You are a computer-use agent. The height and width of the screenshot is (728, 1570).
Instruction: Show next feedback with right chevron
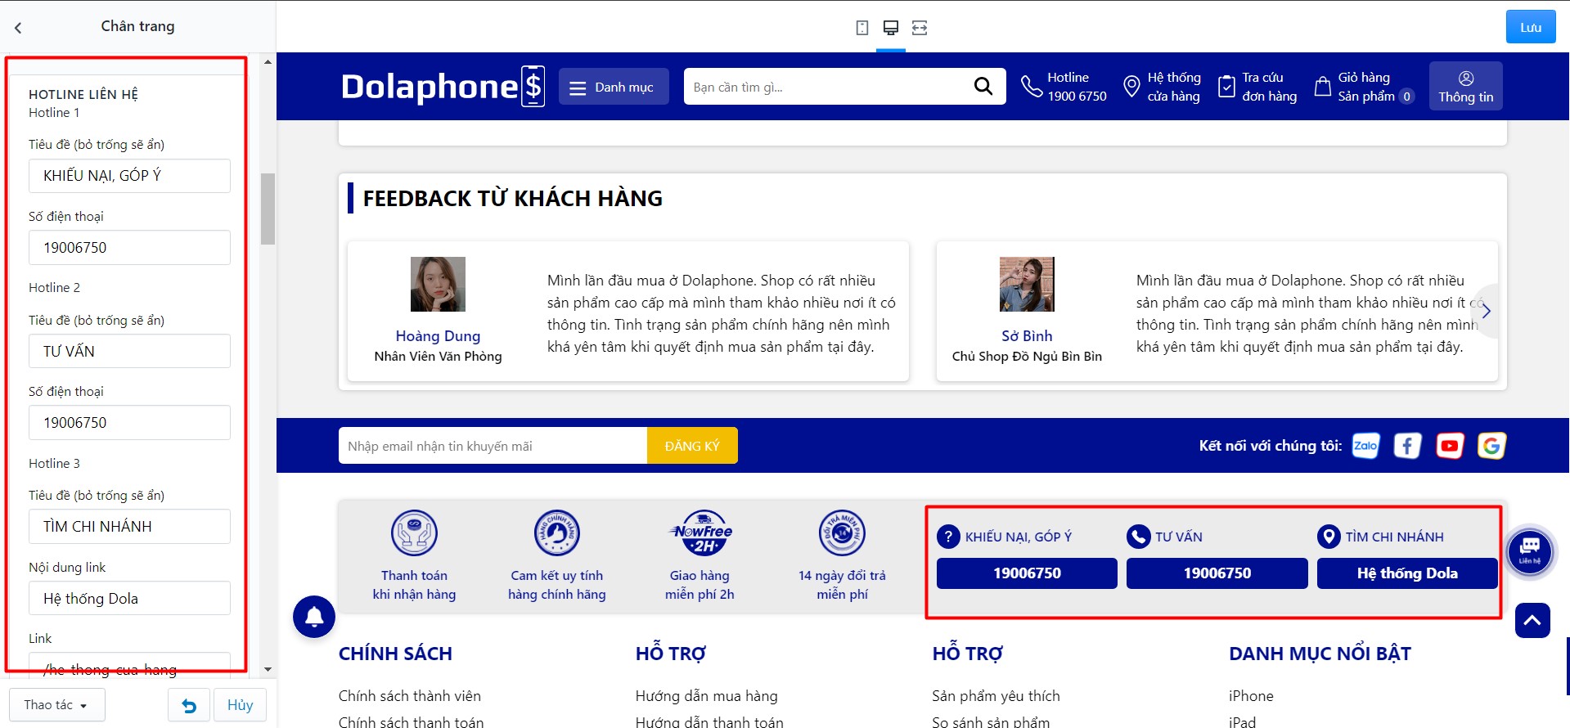[1486, 312]
